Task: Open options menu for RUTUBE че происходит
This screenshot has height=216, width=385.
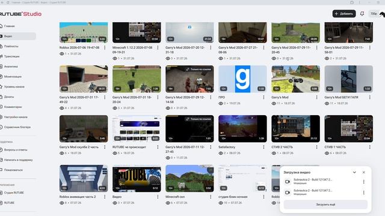Action: [x=158, y=147]
